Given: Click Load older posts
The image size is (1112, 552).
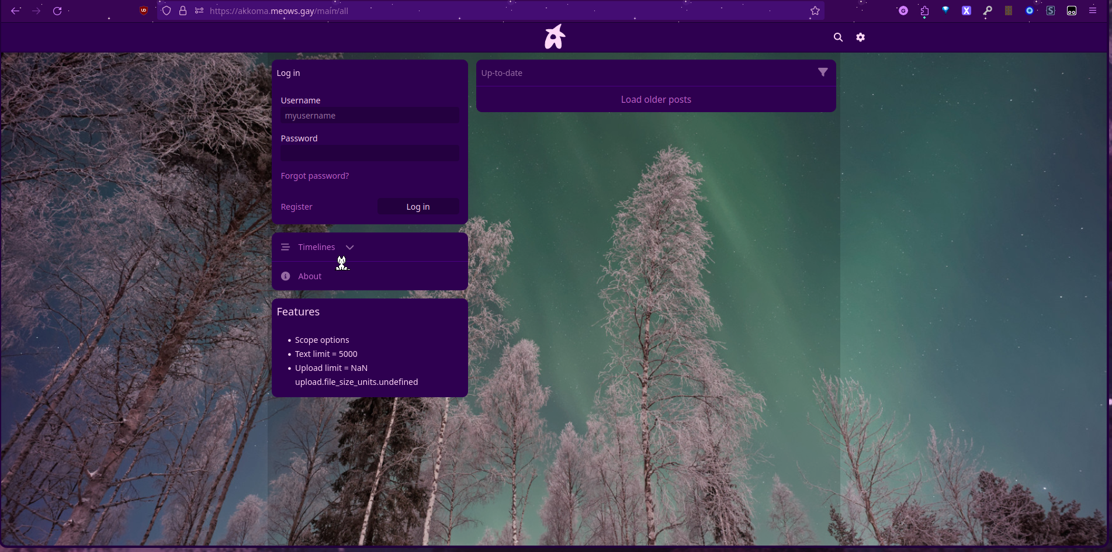Looking at the screenshot, I should [656, 99].
